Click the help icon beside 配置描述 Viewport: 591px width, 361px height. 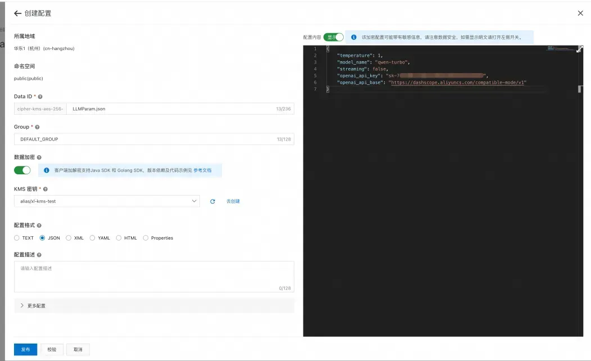pos(39,255)
